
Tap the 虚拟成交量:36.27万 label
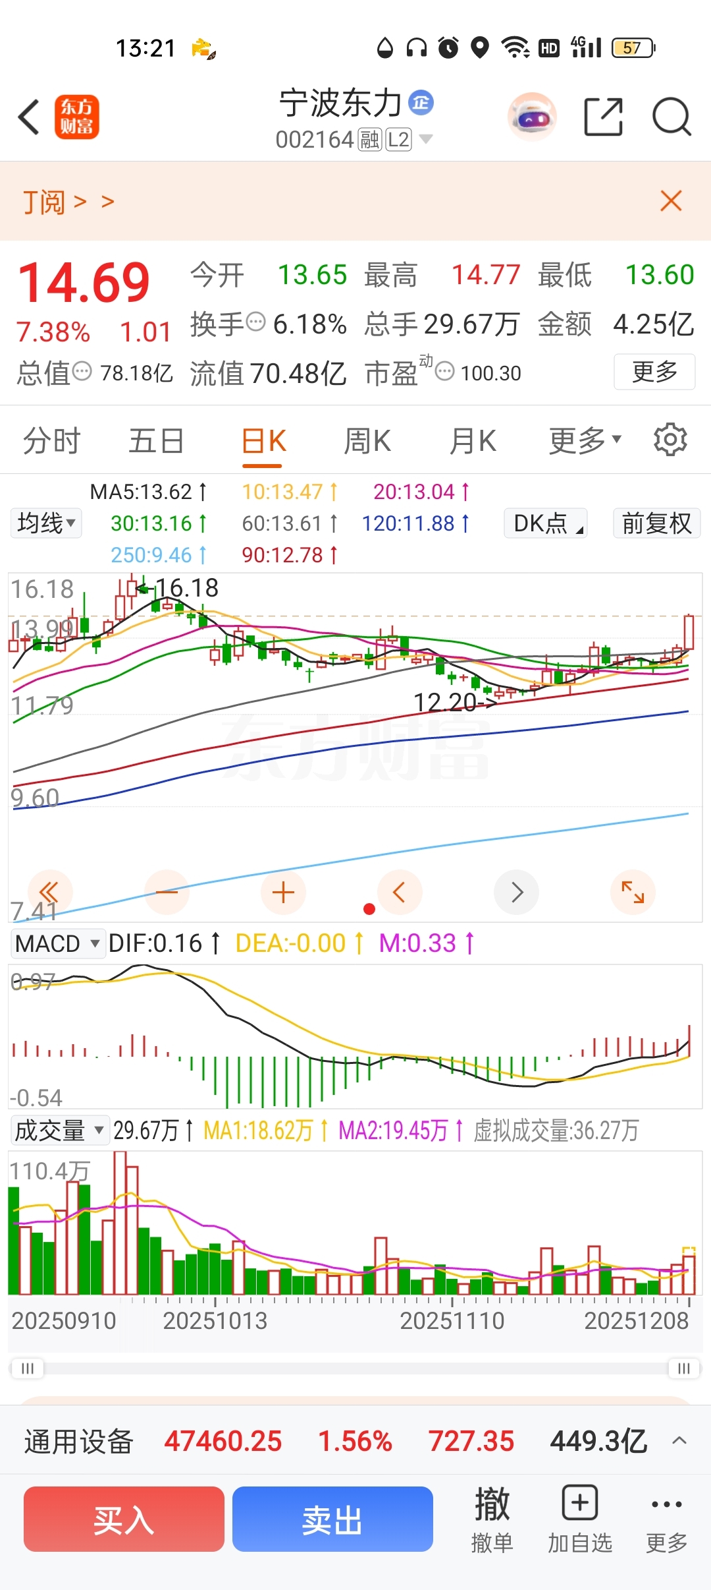556,1130
